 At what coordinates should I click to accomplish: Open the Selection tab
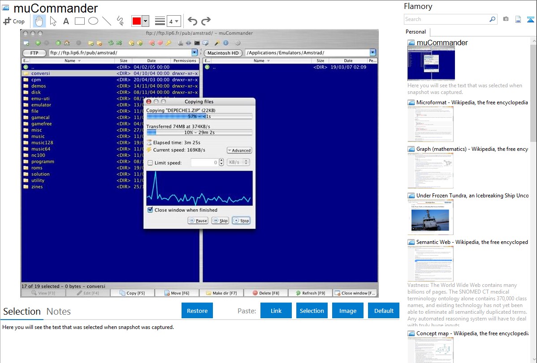(22, 312)
